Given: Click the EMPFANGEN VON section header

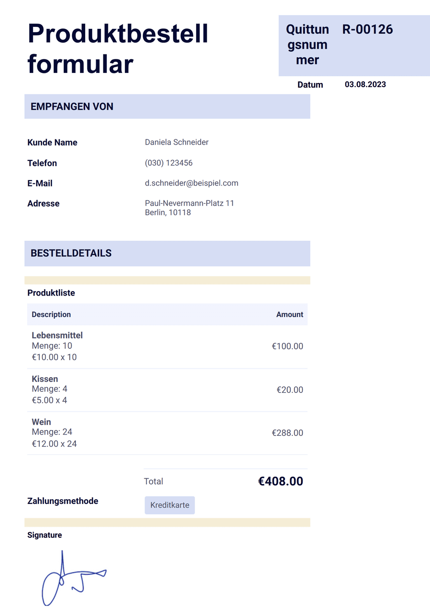Looking at the screenshot, I should (x=167, y=106).
